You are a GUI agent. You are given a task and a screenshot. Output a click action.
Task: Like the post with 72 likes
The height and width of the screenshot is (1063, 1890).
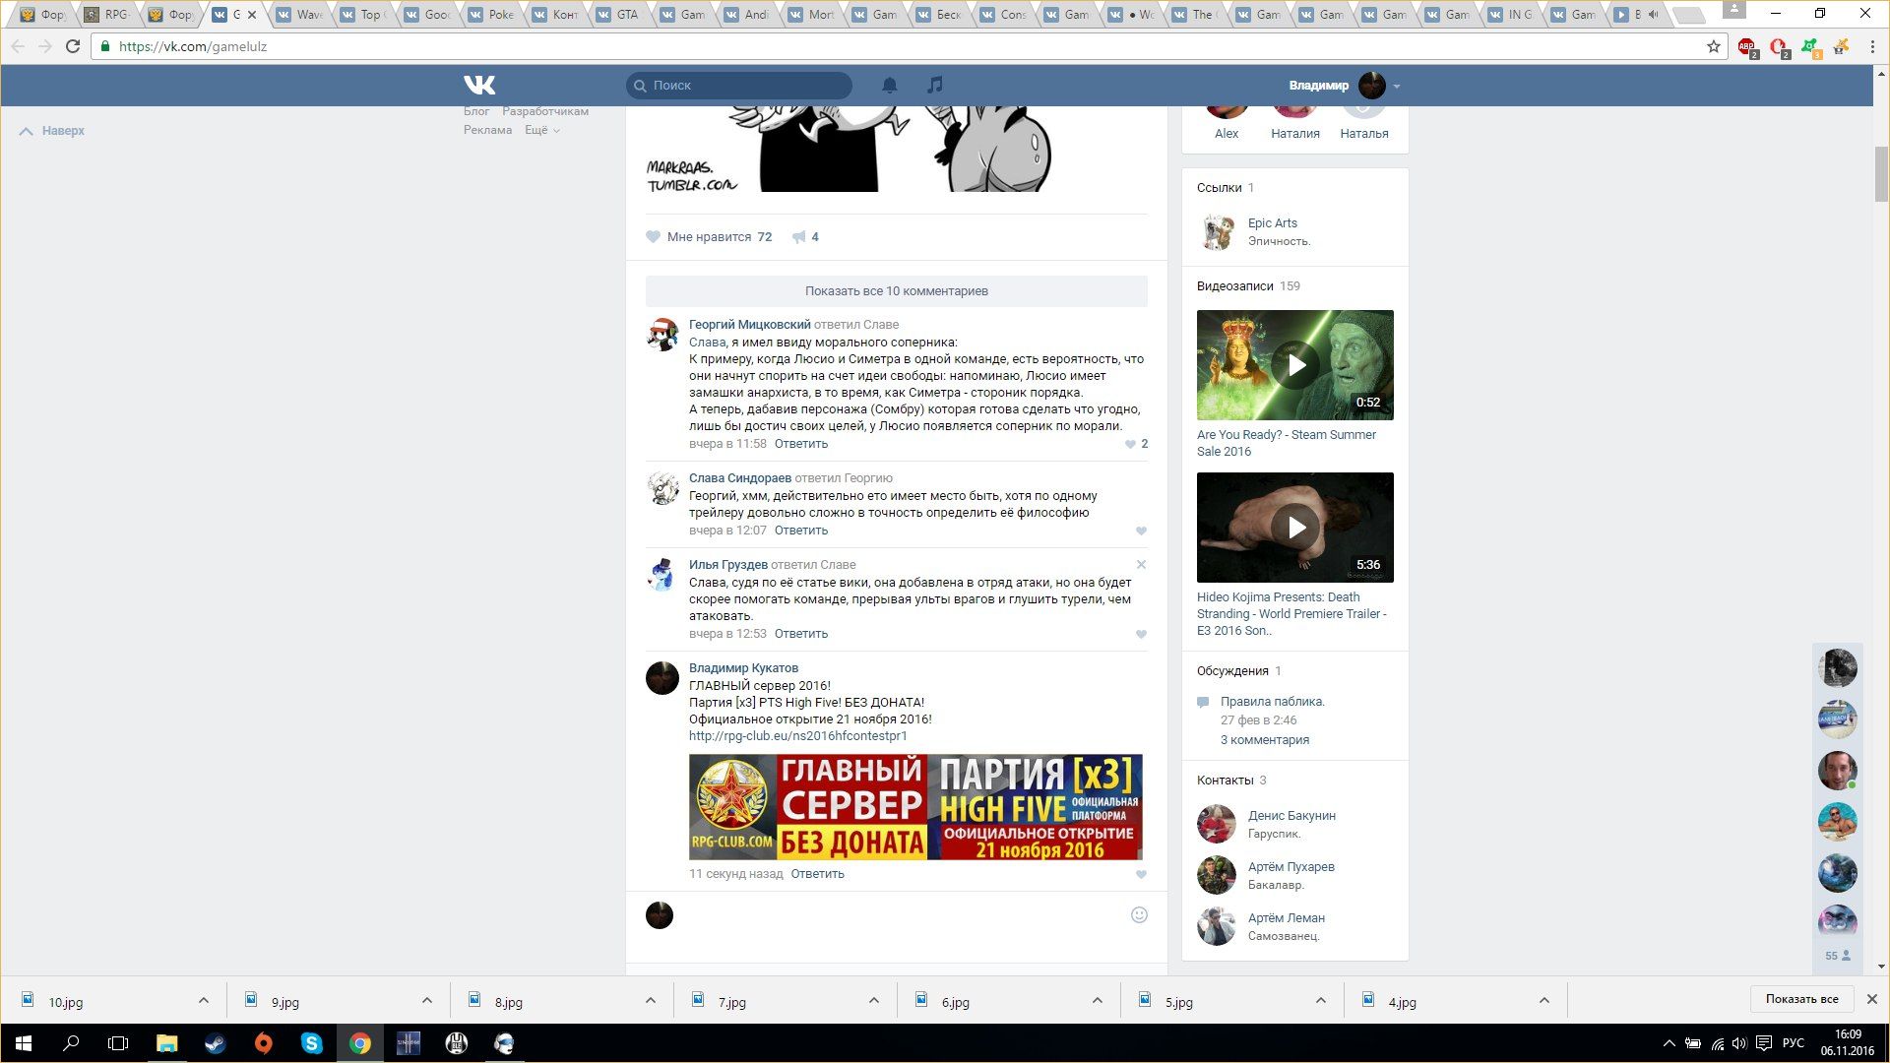654,237
